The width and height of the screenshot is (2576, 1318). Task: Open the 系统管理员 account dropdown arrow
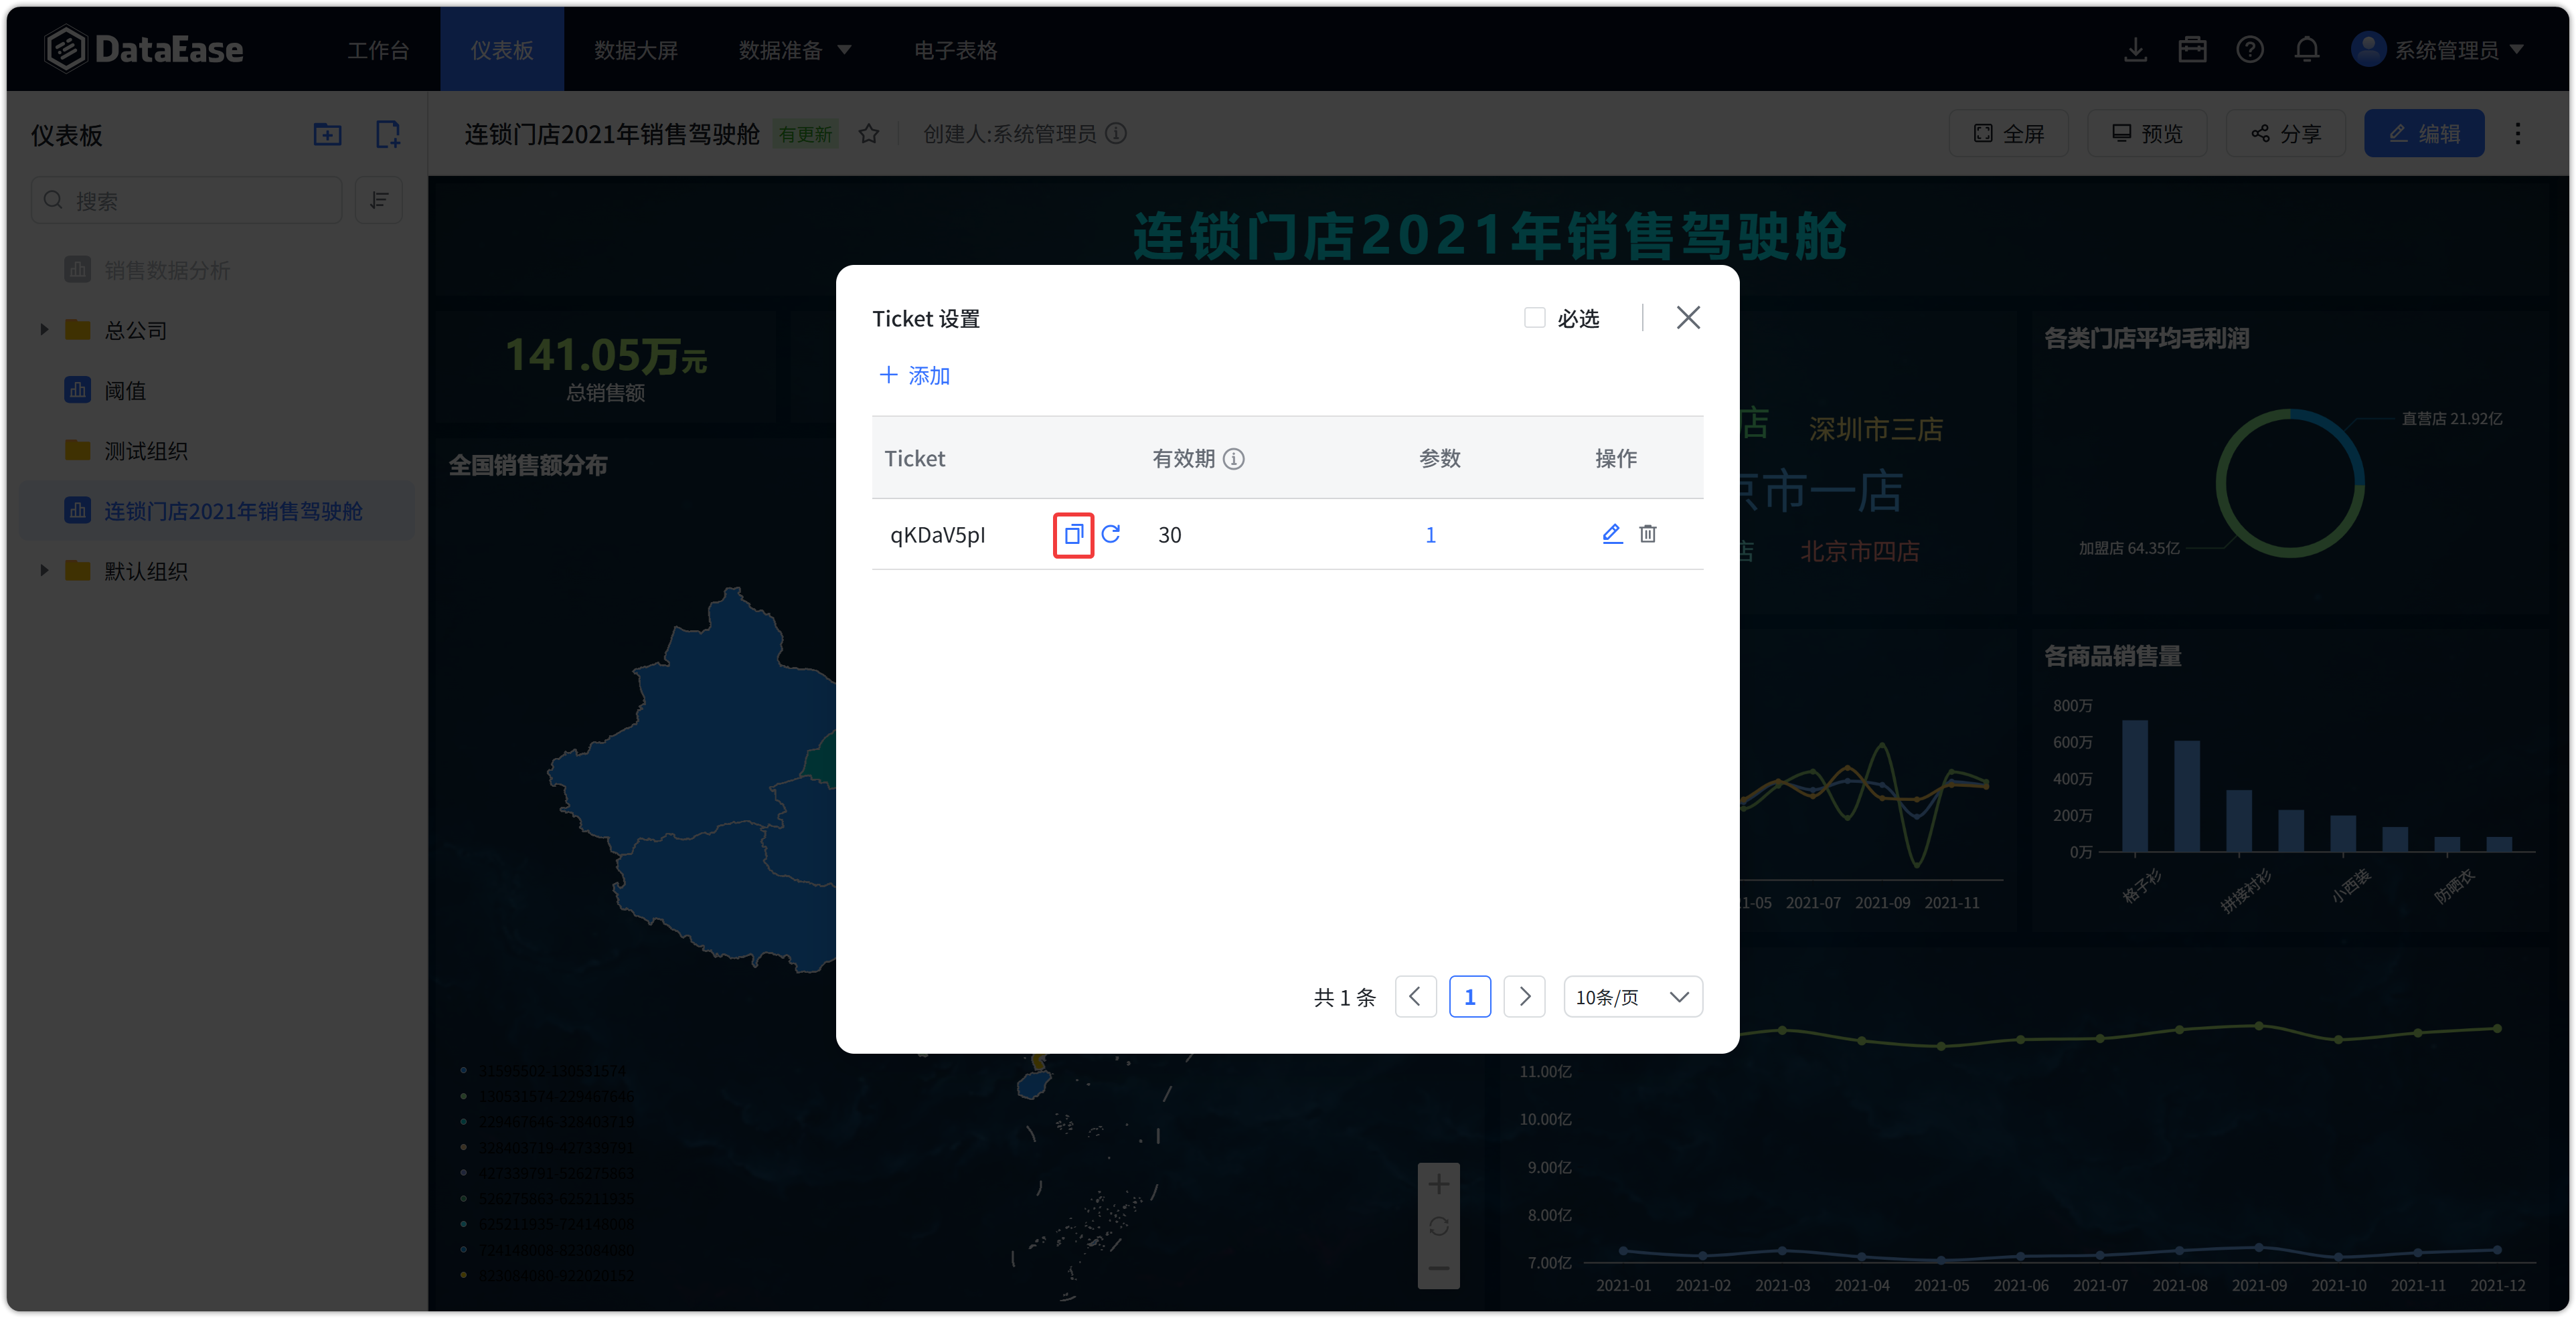point(2517,49)
